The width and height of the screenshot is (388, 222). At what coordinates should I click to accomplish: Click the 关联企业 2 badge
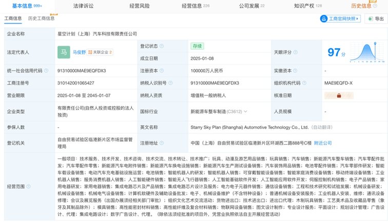[100, 52]
